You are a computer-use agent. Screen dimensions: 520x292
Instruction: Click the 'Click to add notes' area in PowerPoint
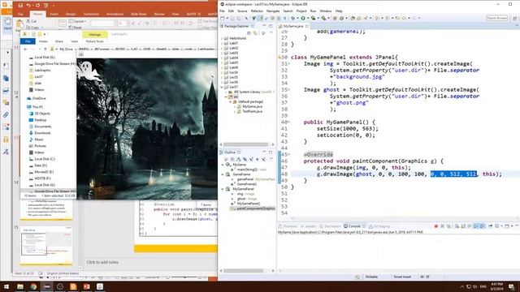click(102, 262)
